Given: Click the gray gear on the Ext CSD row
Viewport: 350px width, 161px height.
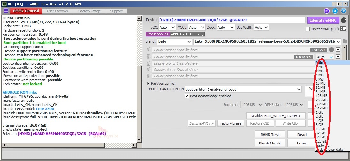Looking at the screenshot, I should [x=332, y=50].
